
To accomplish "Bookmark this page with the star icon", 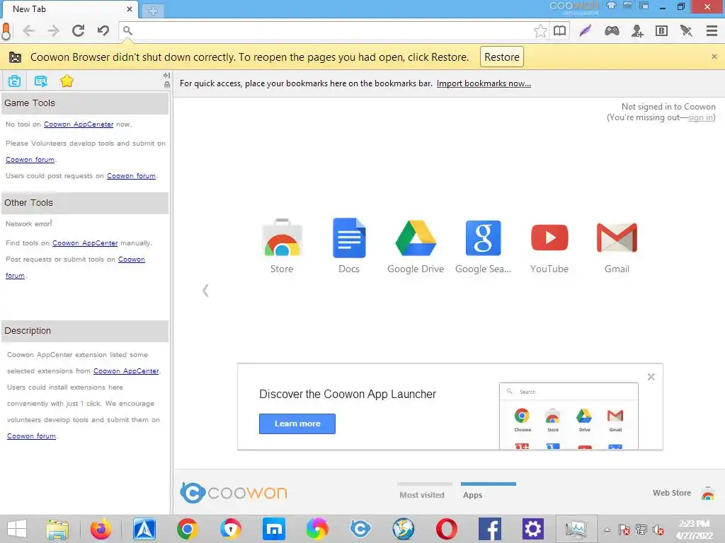I will click(540, 31).
